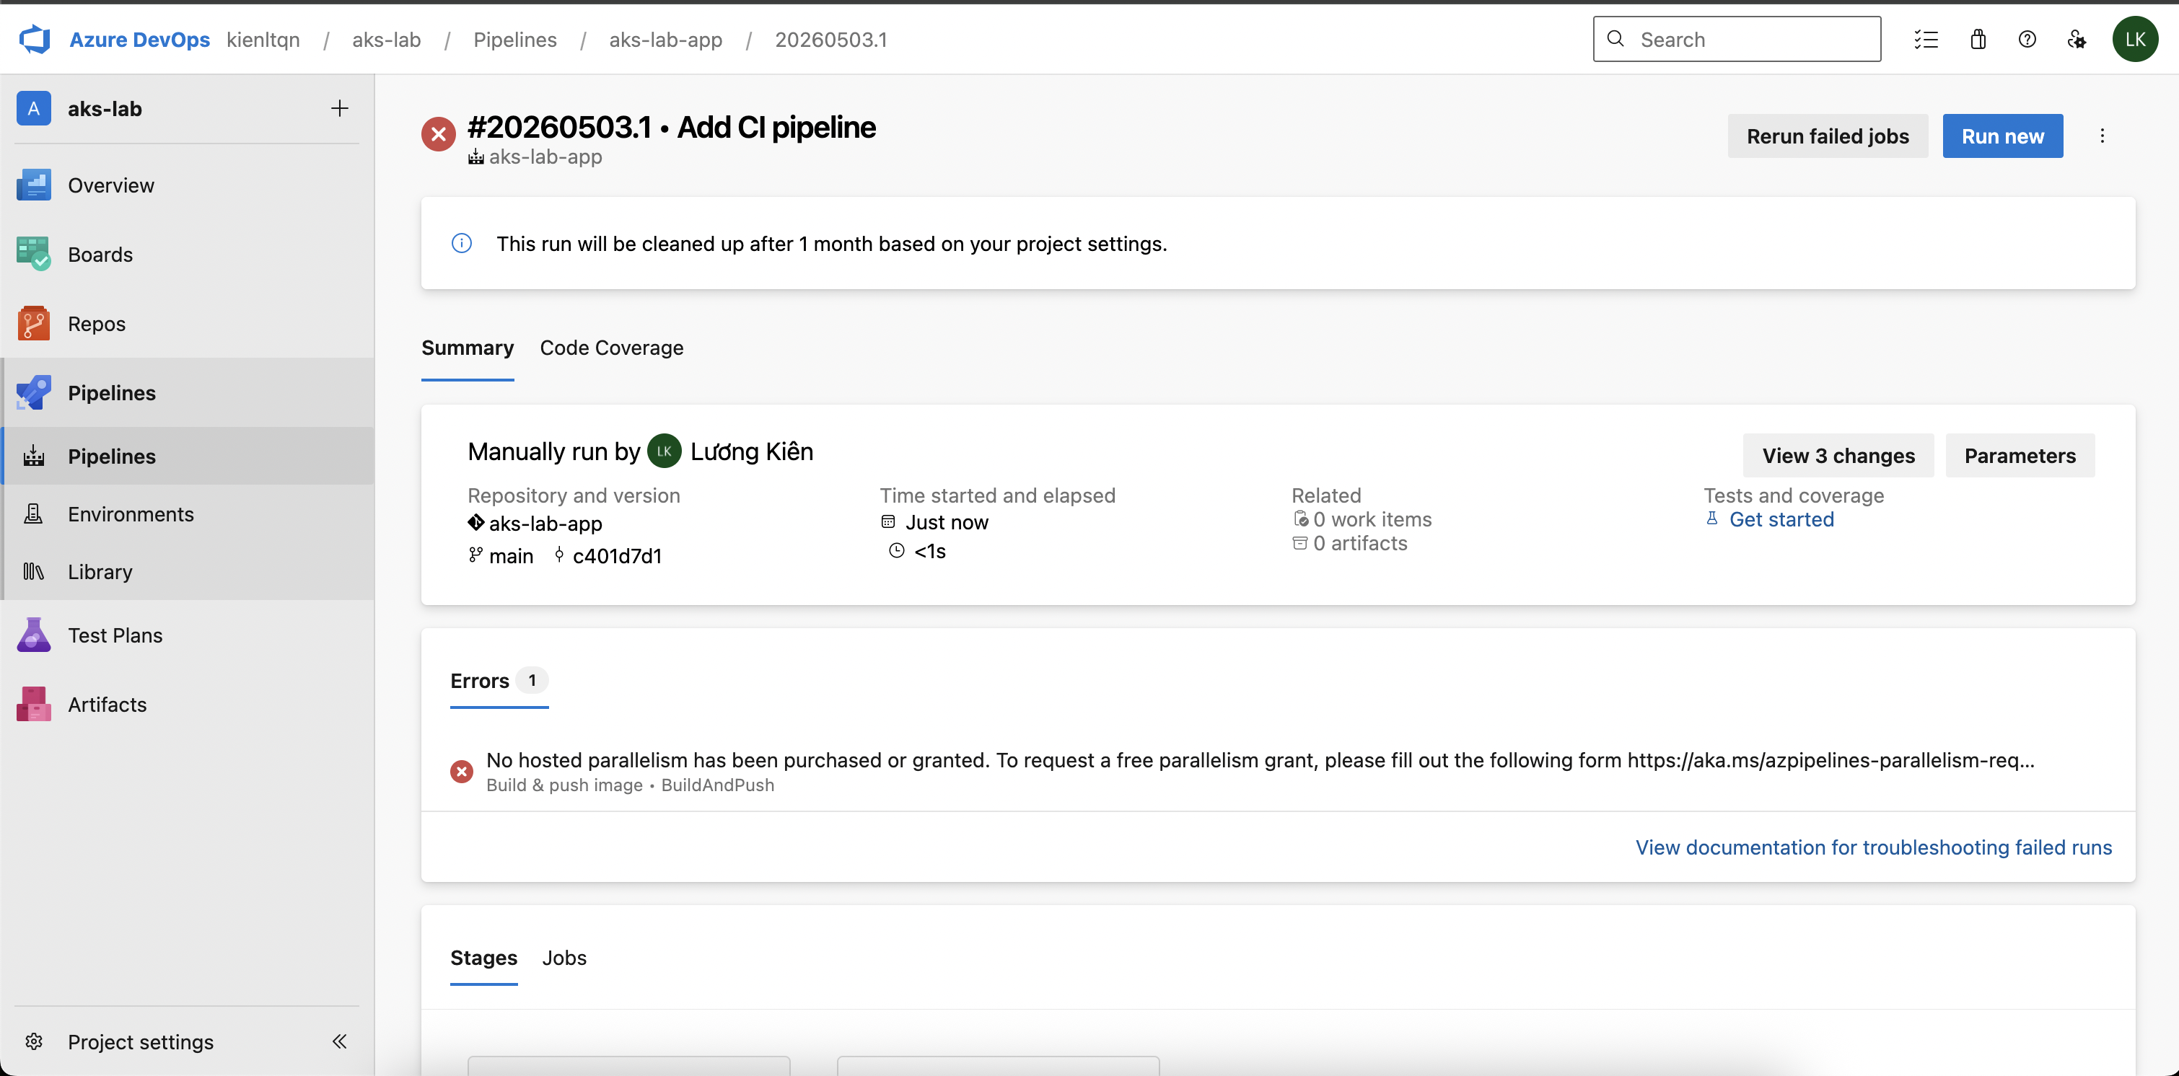
Task: Focus the Search input field
Action: click(1737, 39)
